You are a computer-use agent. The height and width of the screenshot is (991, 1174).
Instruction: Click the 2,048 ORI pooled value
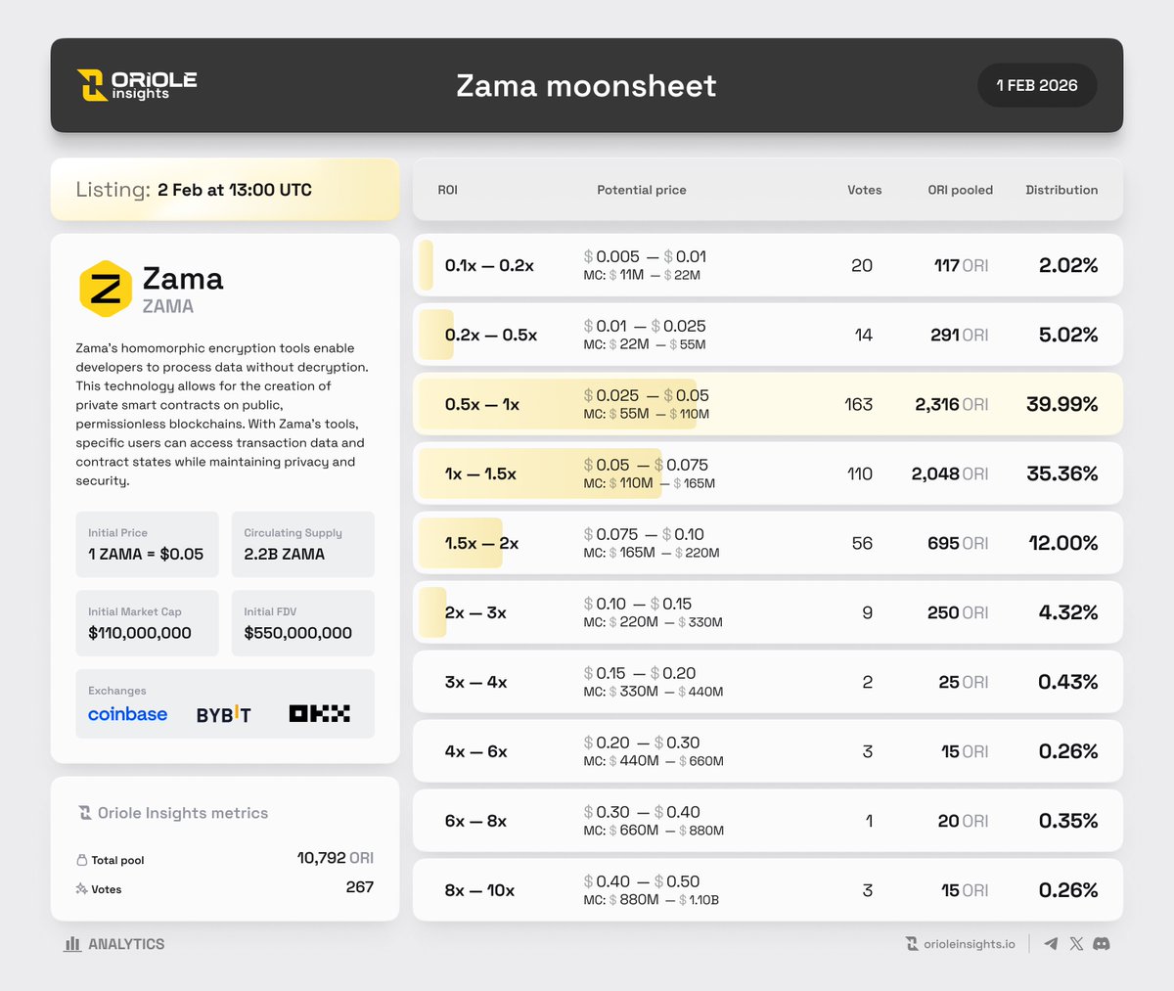click(x=949, y=473)
